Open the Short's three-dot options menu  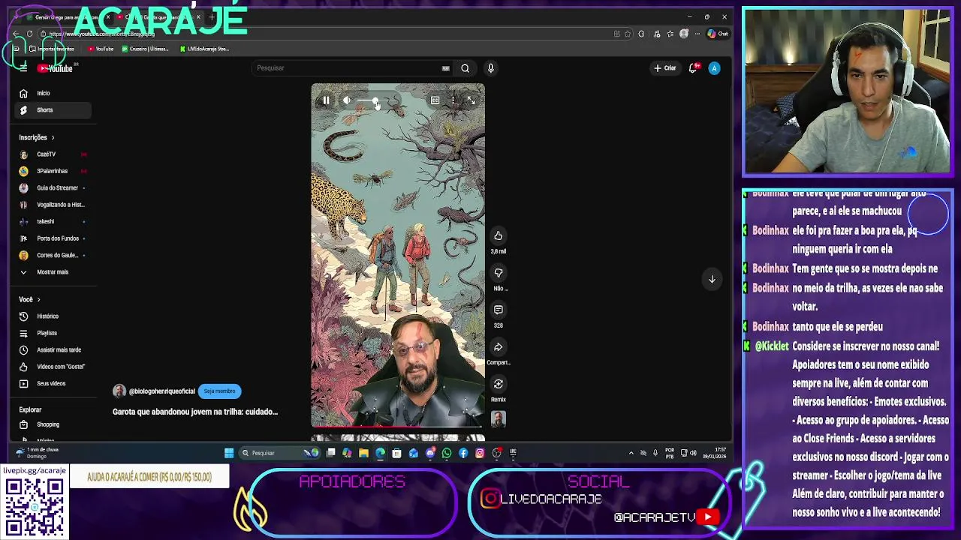[453, 100]
